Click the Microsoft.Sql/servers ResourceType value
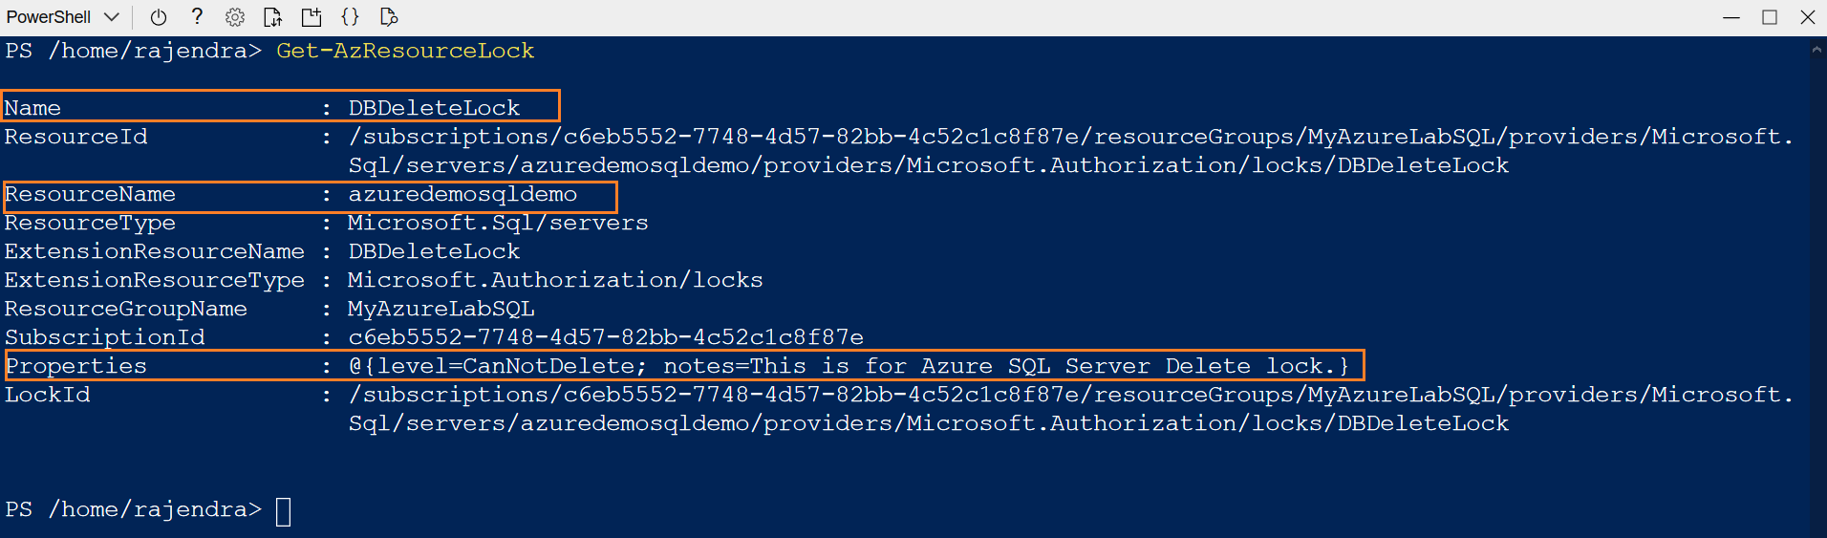Screen dimensions: 1827x538 498,223
